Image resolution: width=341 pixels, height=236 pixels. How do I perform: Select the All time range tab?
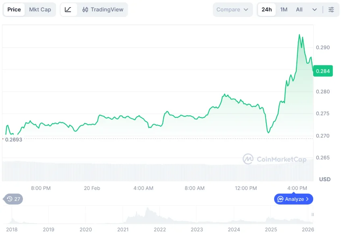pyautogui.click(x=299, y=9)
